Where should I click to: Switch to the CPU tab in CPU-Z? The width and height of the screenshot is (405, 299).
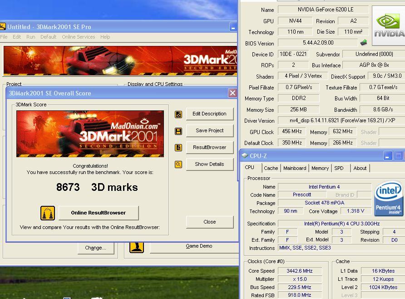pos(250,168)
